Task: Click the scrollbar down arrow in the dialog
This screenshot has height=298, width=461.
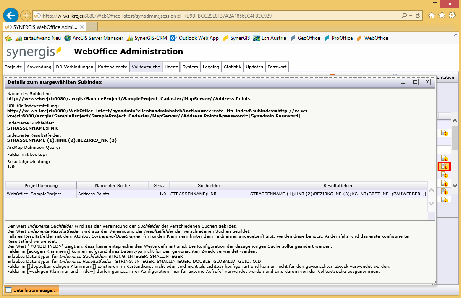Action: [431, 203]
